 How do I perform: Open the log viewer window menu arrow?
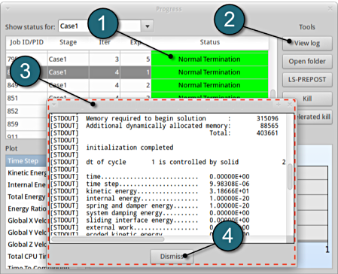click(54, 104)
